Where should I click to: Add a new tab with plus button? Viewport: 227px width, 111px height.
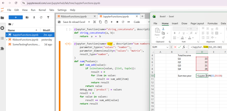[x=142, y=16]
